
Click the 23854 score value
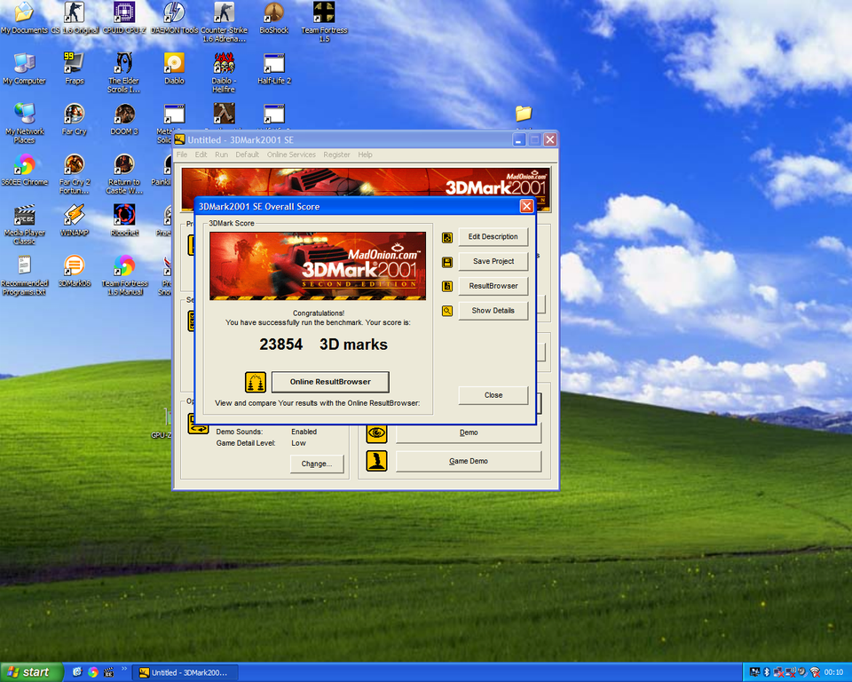coord(281,345)
